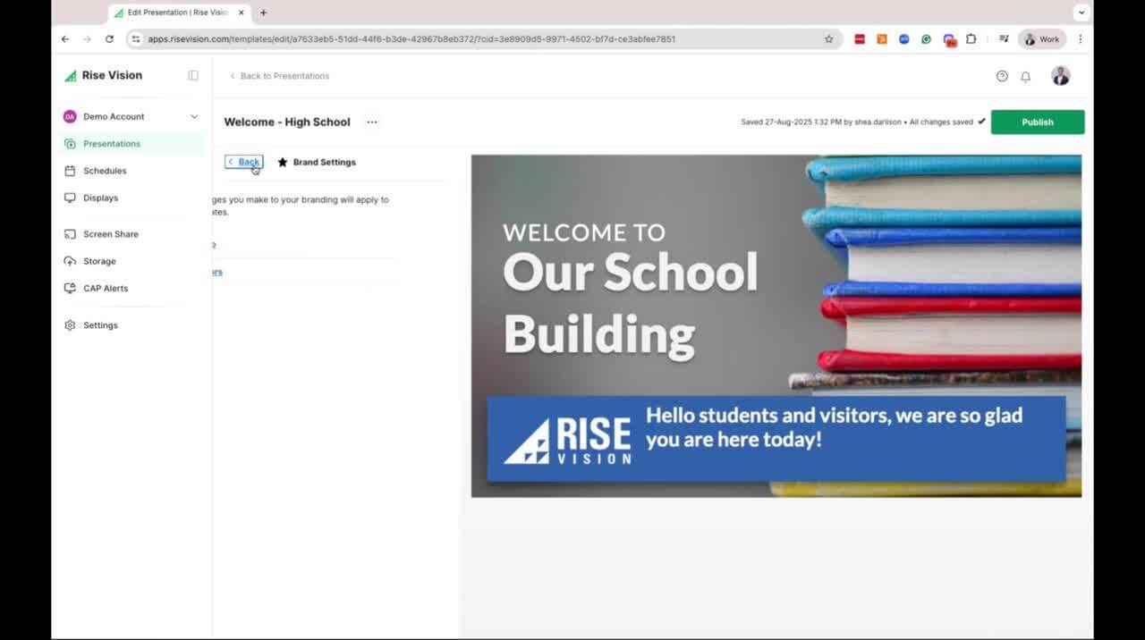Open the presentation options ellipsis menu

pyautogui.click(x=372, y=122)
